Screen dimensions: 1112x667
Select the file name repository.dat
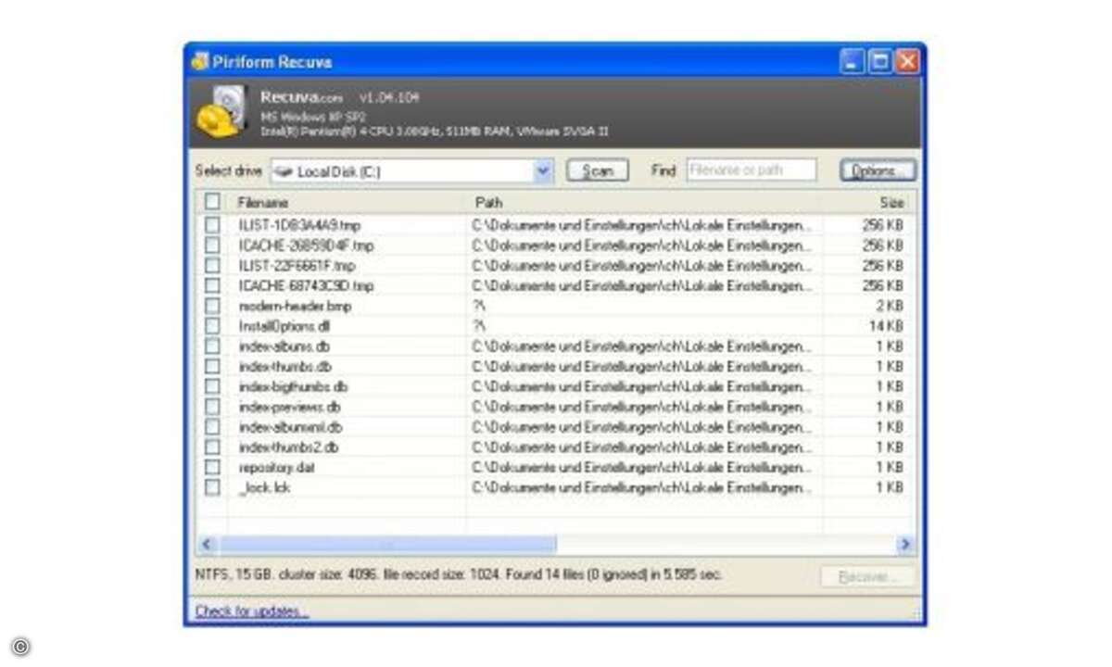tap(276, 468)
